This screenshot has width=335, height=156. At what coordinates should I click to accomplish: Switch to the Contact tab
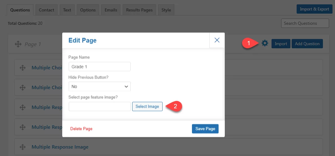46,10
